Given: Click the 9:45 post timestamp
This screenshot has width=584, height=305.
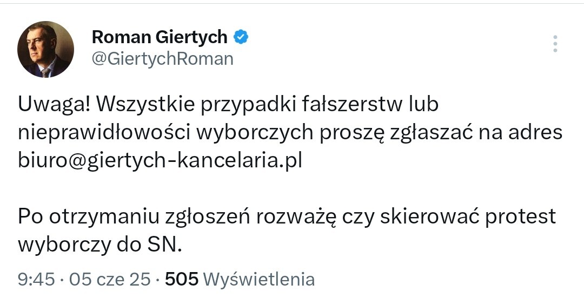Looking at the screenshot, I should [36, 279].
